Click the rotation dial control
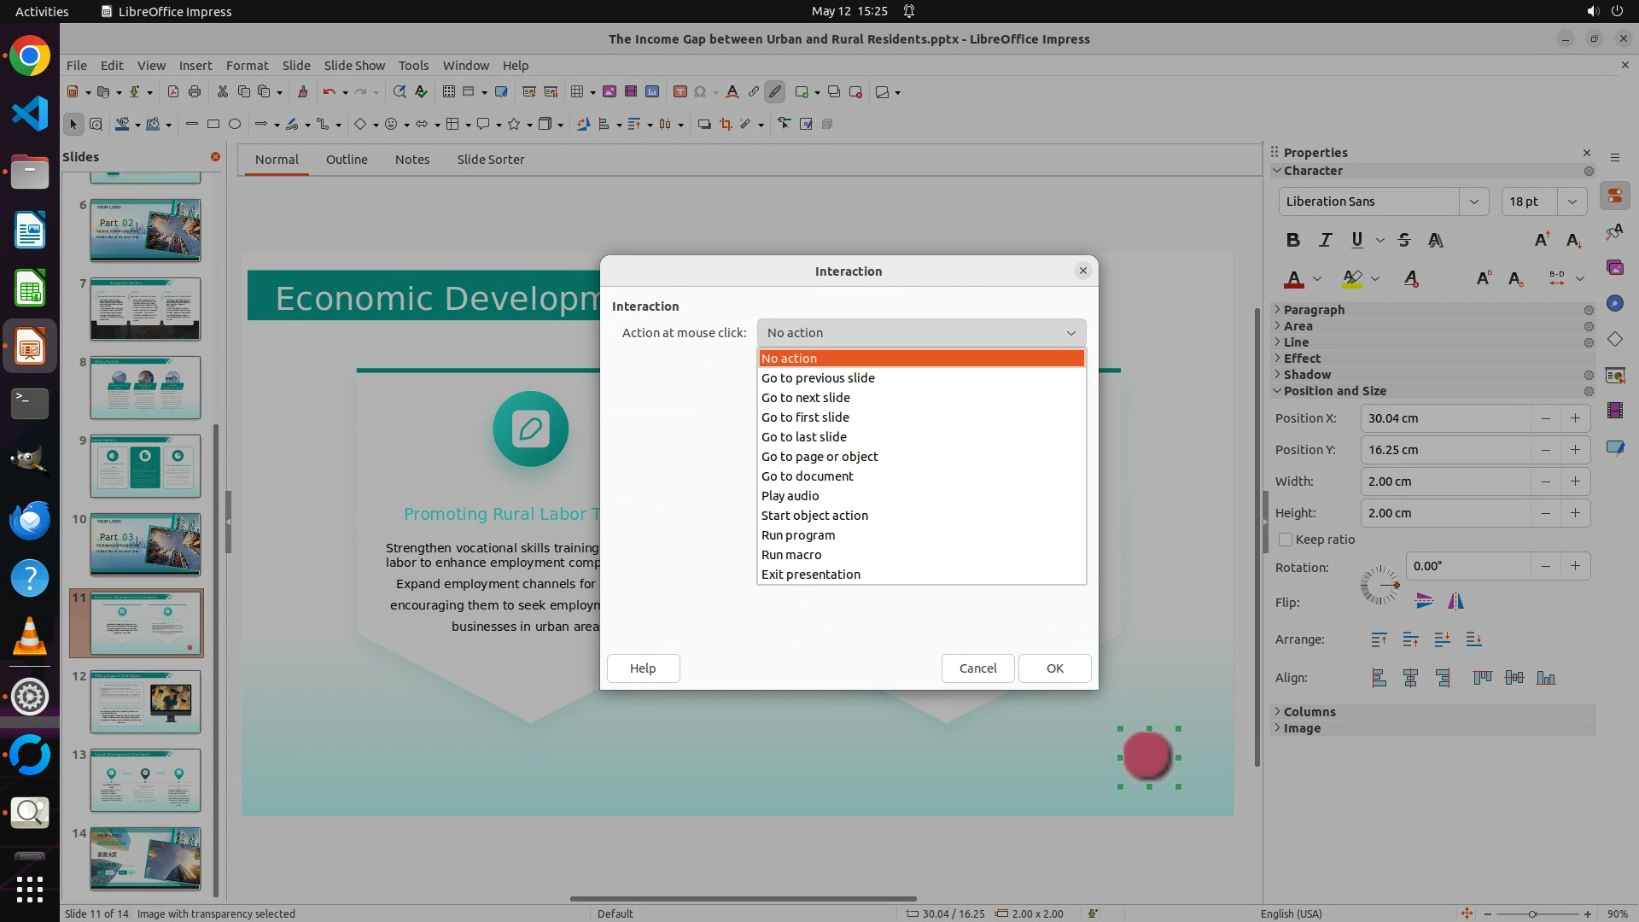1639x922 pixels. [1379, 586]
